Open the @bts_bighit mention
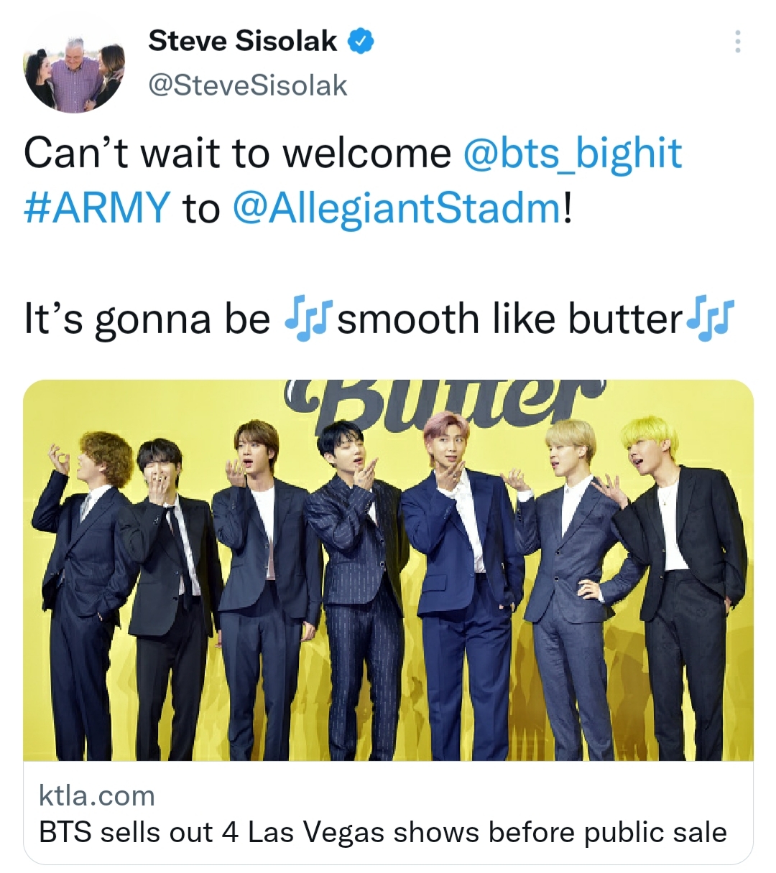The width and height of the screenshot is (776, 873). (573, 153)
